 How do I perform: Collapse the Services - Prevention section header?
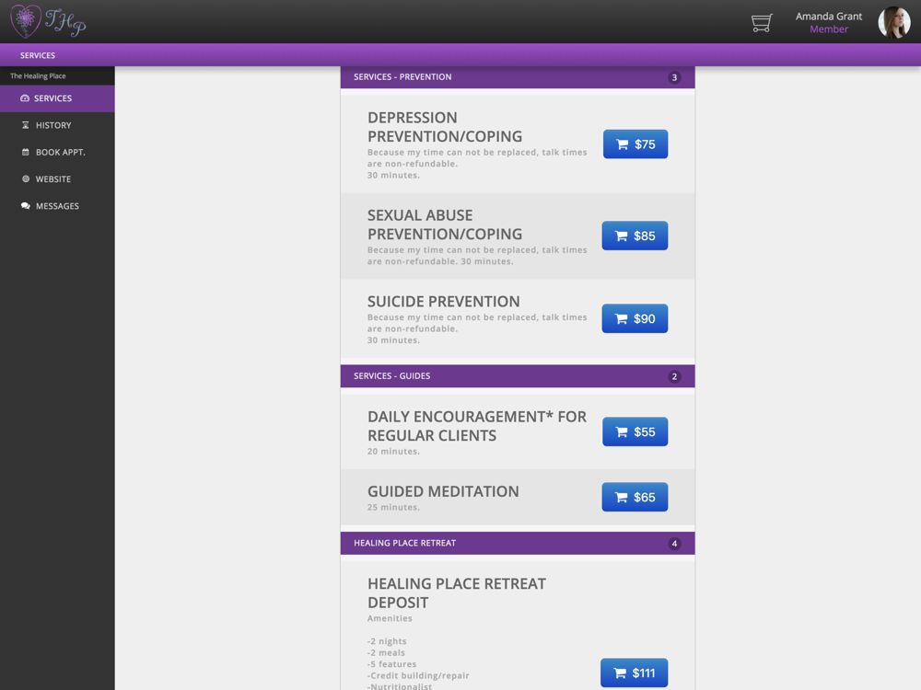[518, 77]
